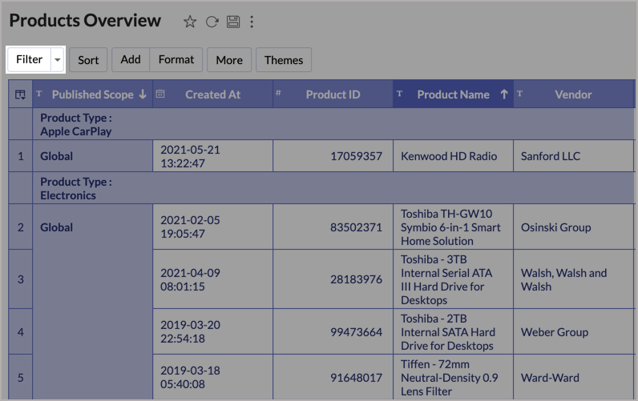The width and height of the screenshot is (638, 401).
Task: Mark Products Overview as favorite with star
Action: point(190,22)
